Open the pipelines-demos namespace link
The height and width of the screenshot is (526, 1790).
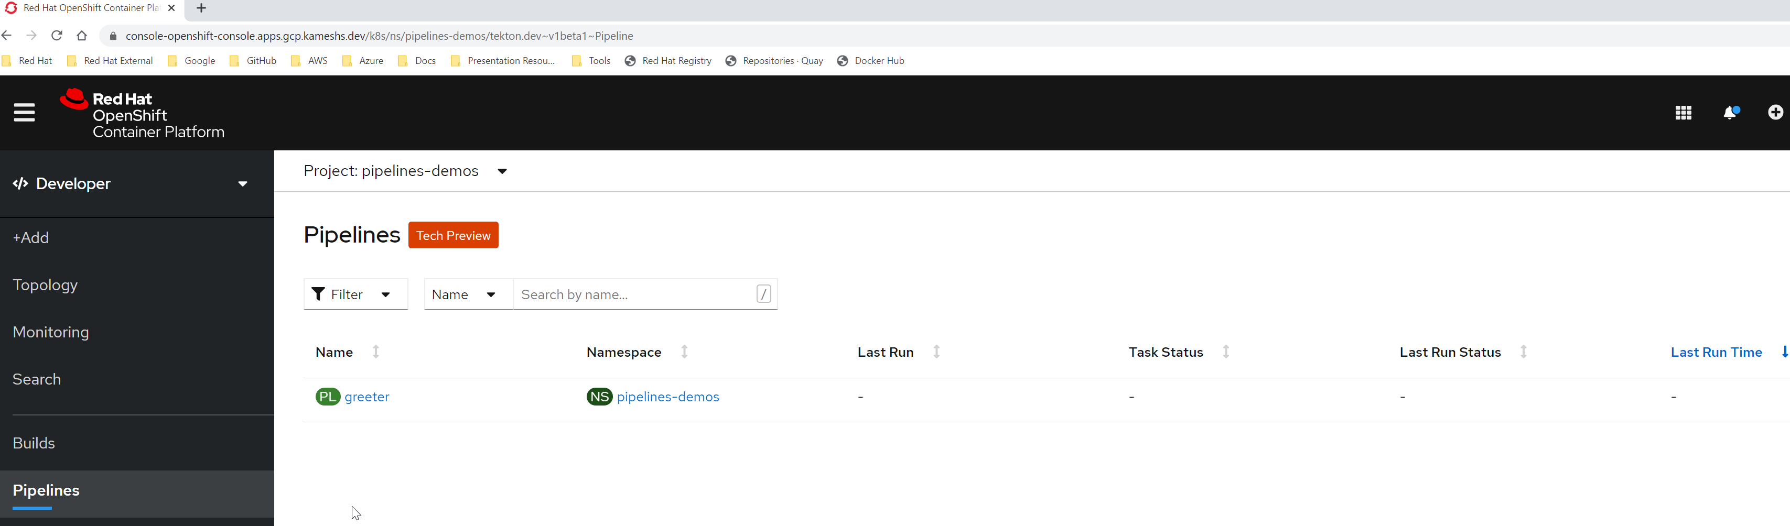tap(668, 397)
